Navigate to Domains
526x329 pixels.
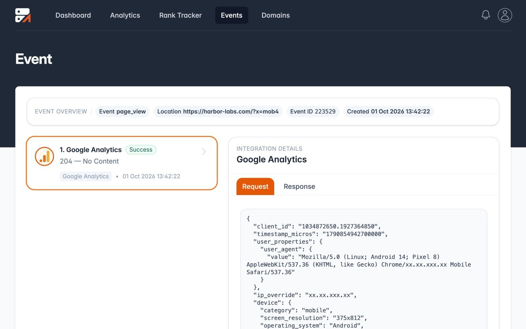click(x=275, y=15)
